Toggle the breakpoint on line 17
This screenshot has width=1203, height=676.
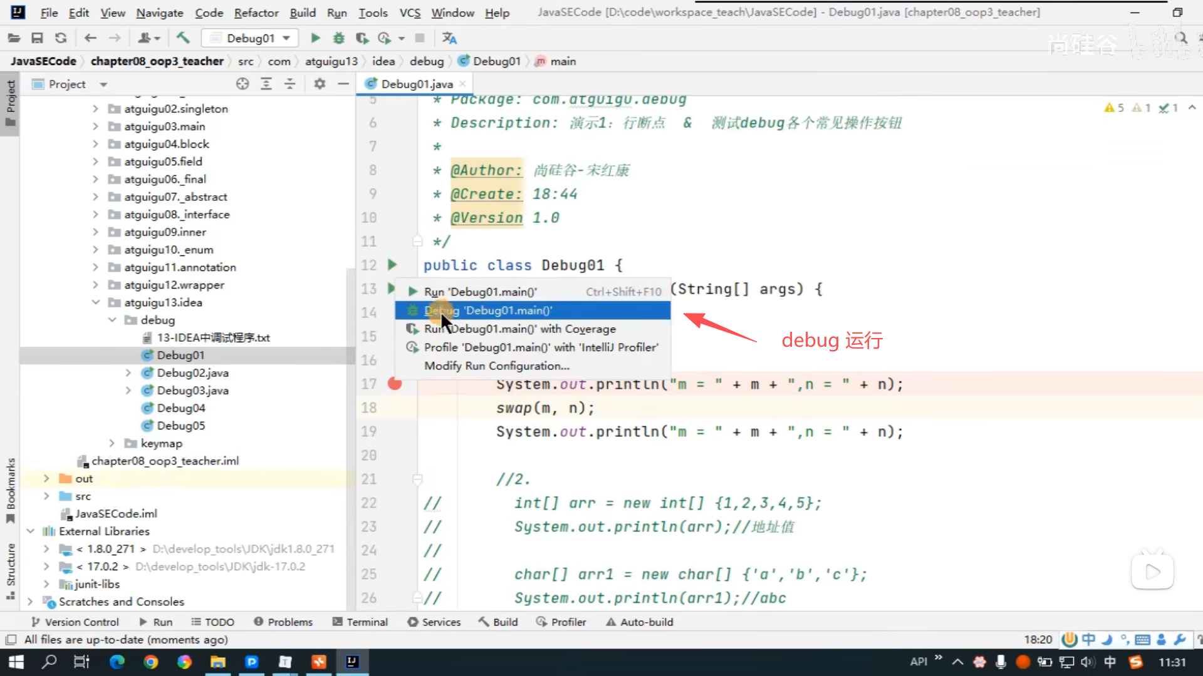(394, 384)
